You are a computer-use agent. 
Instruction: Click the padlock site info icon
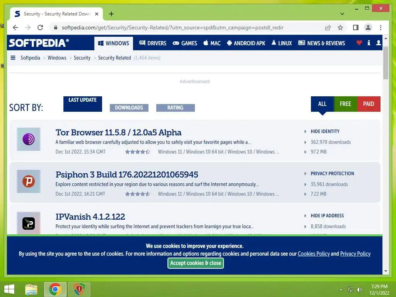pyautogui.click(x=56, y=27)
